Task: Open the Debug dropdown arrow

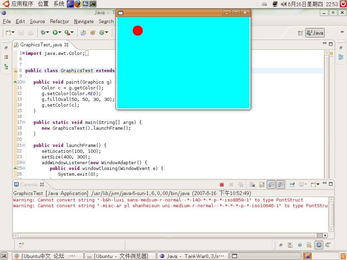Action: click(47, 32)
